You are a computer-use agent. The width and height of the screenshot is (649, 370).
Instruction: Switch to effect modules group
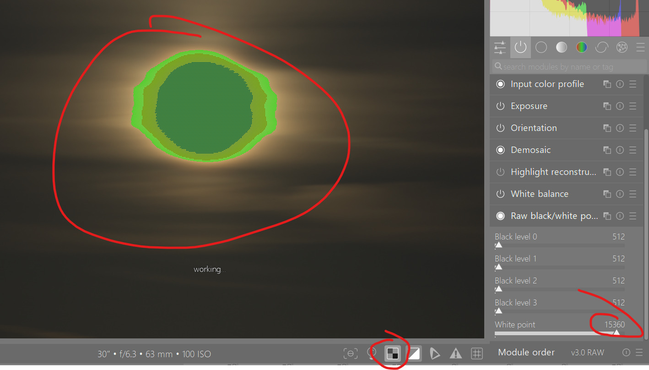[x=622, y=47]
